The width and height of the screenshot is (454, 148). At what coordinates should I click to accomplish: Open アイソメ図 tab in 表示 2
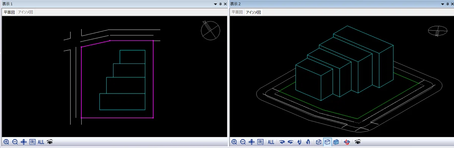click(x=253, y=12)
